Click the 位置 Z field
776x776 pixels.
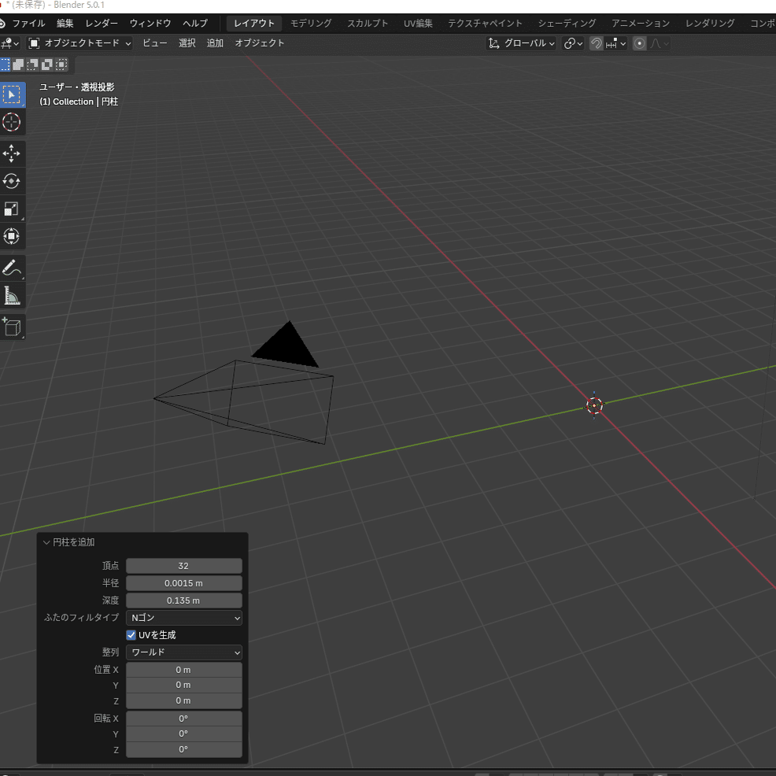point(184,700)
